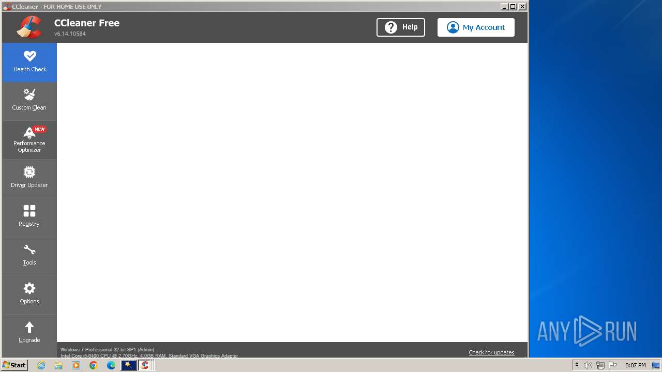
Task: Open My Account
Action: 476,27
